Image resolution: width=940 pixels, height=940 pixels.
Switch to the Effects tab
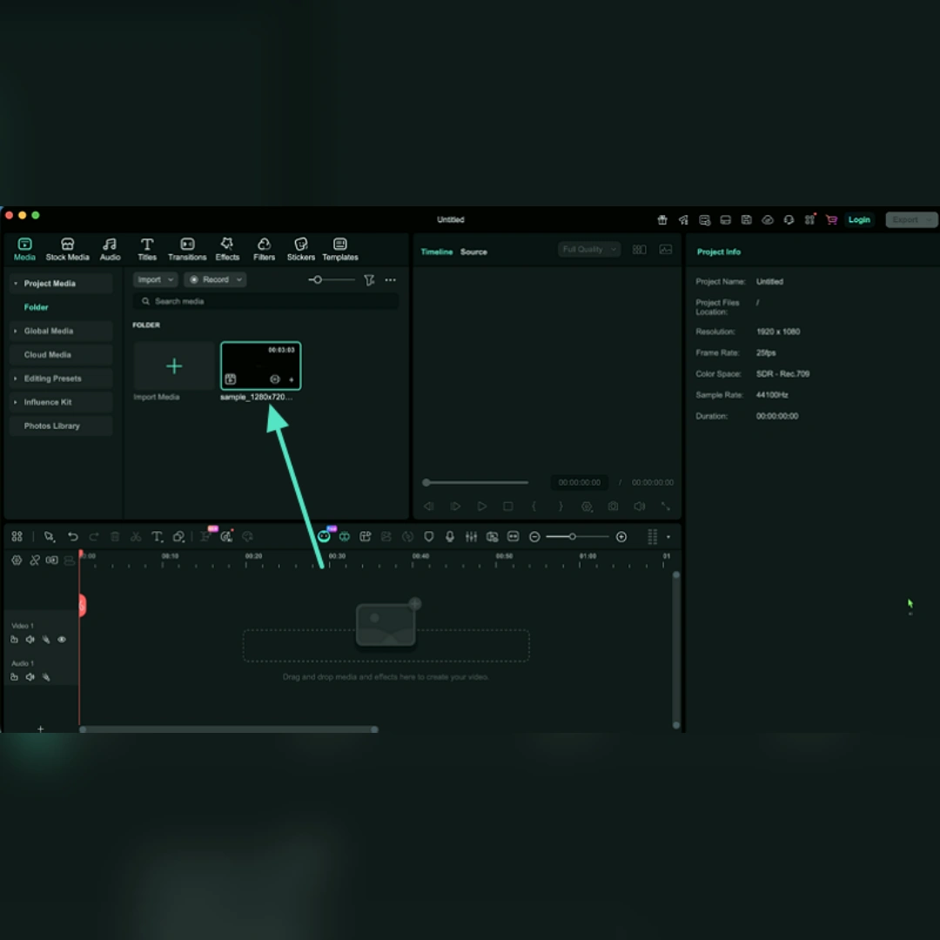tap(227, 249)
